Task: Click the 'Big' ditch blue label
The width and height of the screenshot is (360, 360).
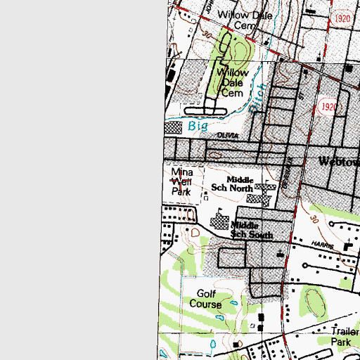Action: [x=198, y=126]
